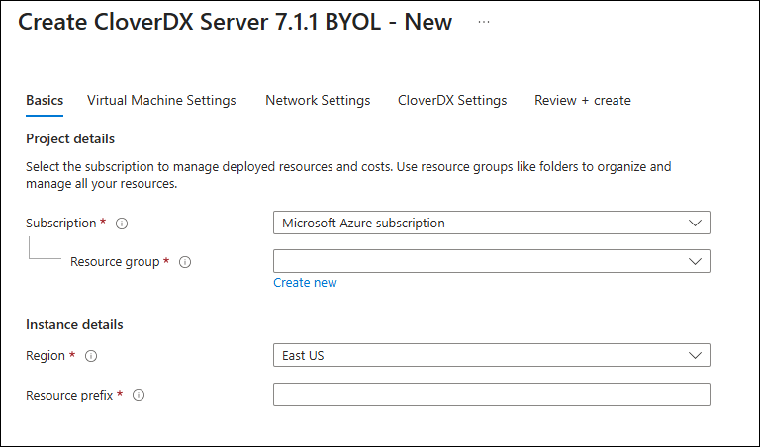Open the ellipsis menu beside the page title
The image size is (760, 447).
484,22
